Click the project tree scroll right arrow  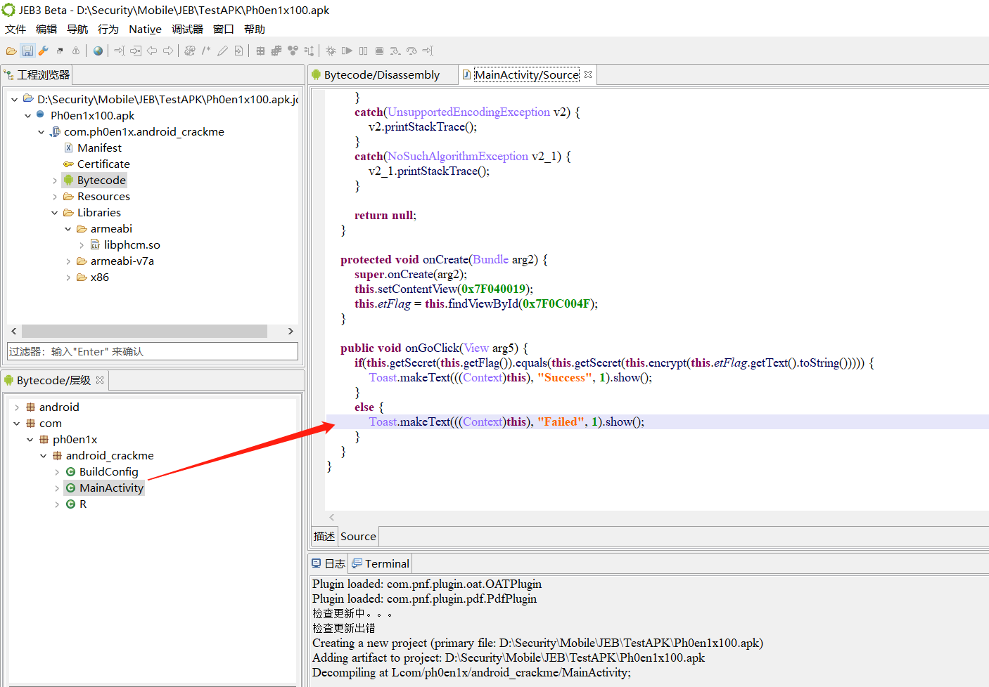[290, 331]
